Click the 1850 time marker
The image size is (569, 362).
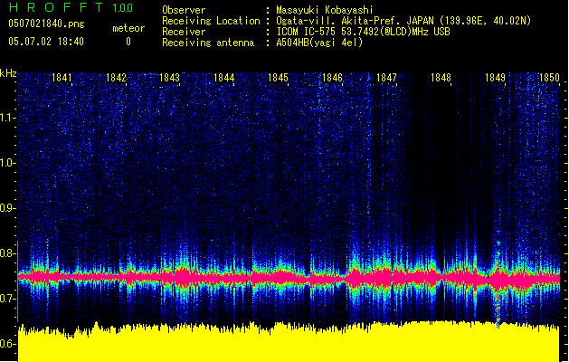pyautogui.click(x=549, y=78)
